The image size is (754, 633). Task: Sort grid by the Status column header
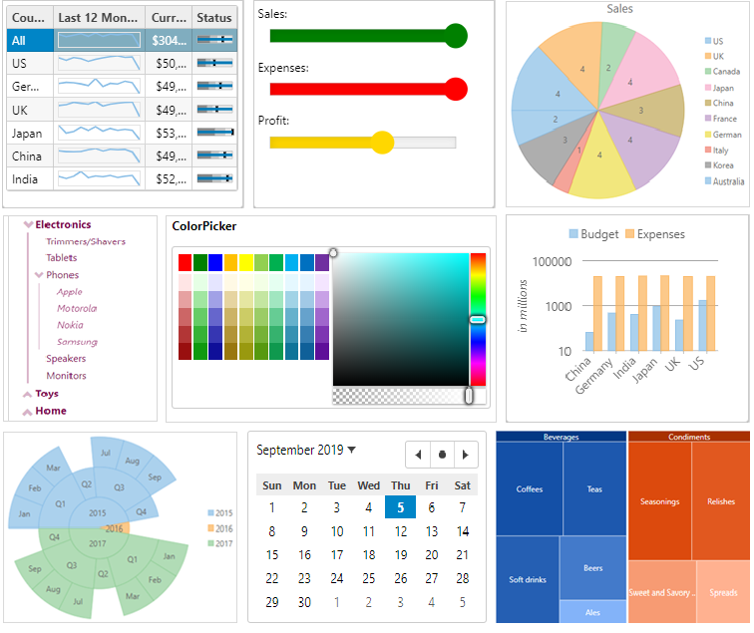[x=213, y=18]
